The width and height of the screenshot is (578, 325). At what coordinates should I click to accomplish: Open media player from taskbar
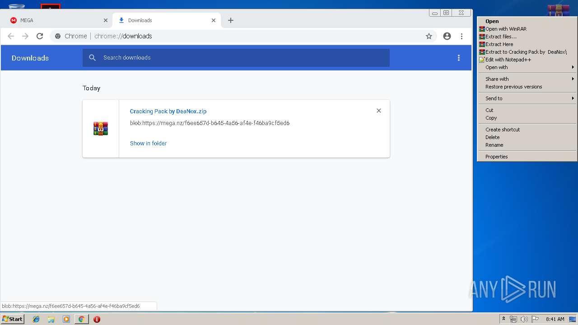[66, 319]
